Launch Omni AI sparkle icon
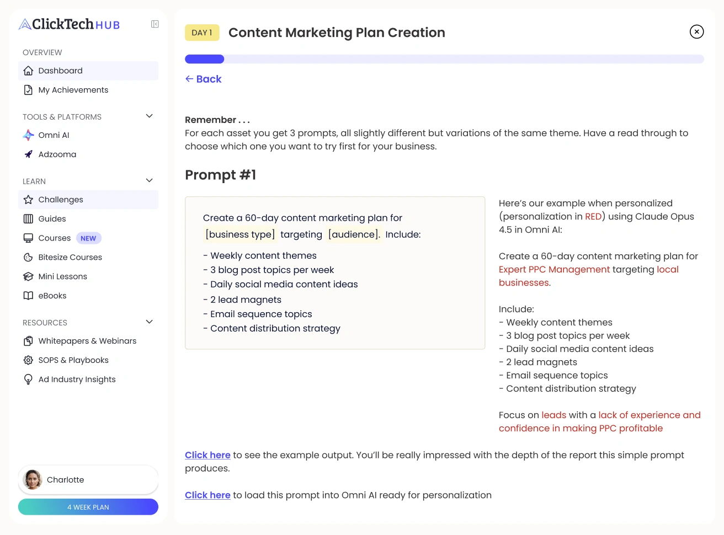The height and width of the screenshot is (535, 724). [28, 135]
